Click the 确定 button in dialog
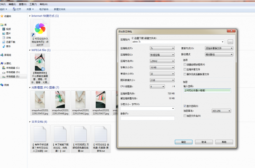 (183, 142)
